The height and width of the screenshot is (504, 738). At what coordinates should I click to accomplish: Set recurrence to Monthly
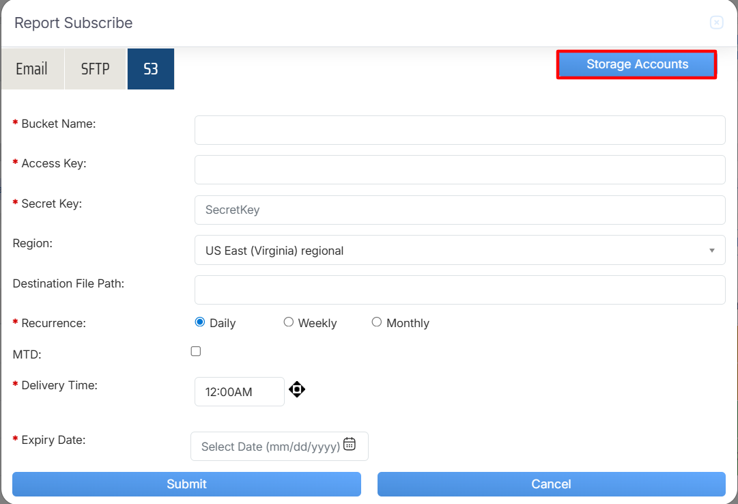tap(377, 322)
